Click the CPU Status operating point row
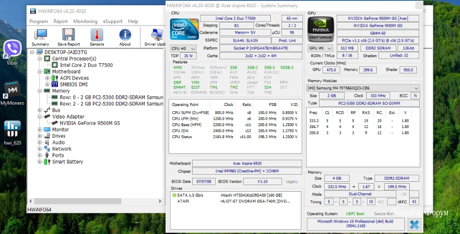The image size is (460, 234). [235, 137]
